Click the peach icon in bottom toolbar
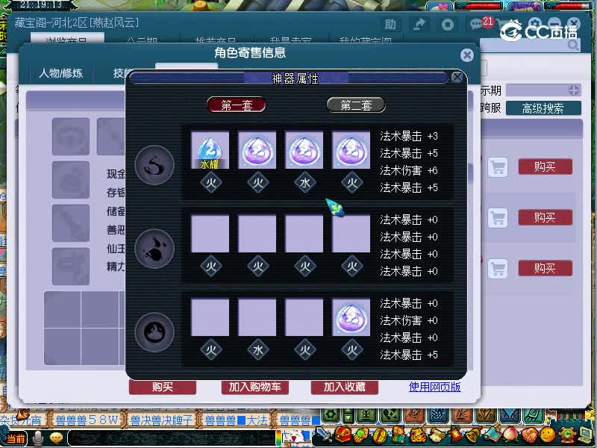Screen dimensions: 597x448 (510, 435)
